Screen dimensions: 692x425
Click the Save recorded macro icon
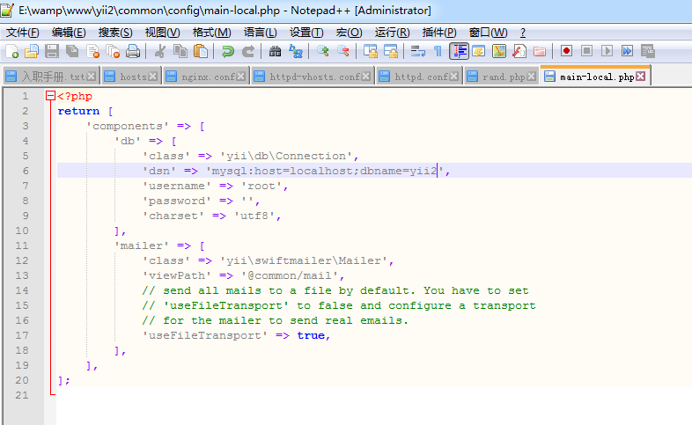pyautogui.click(x=647, y=51)
